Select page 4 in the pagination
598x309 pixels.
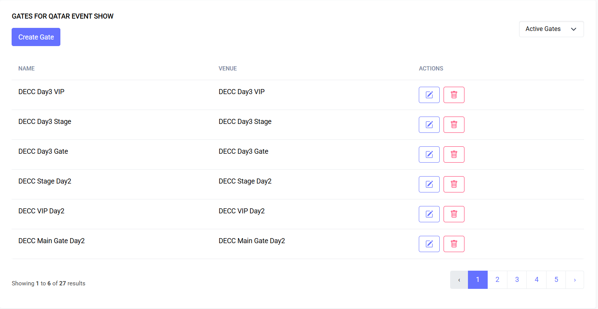click(x=536, y=280)
